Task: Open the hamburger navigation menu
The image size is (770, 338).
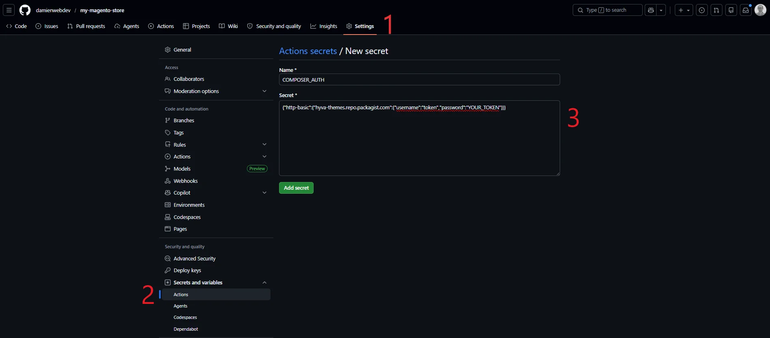Action: click(x=9, y=10)
